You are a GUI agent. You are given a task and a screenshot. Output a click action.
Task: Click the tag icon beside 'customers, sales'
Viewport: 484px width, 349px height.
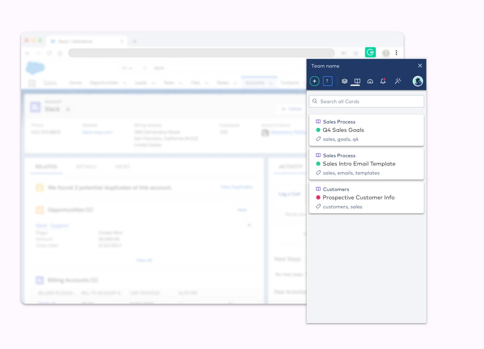pos(318,207)
